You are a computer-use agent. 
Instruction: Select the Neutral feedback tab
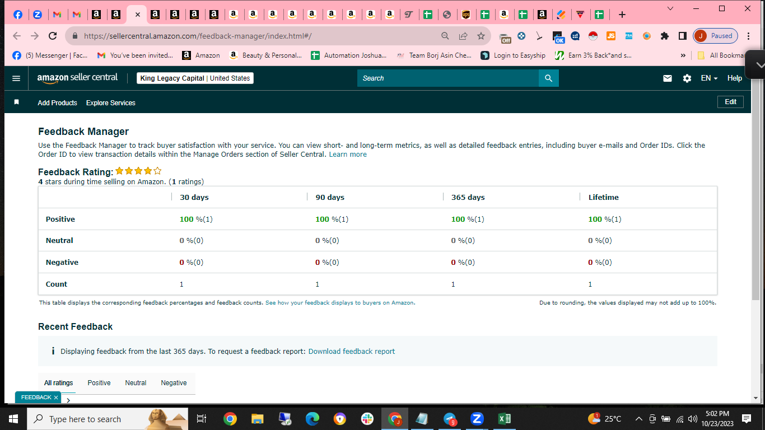click(136, 383)
